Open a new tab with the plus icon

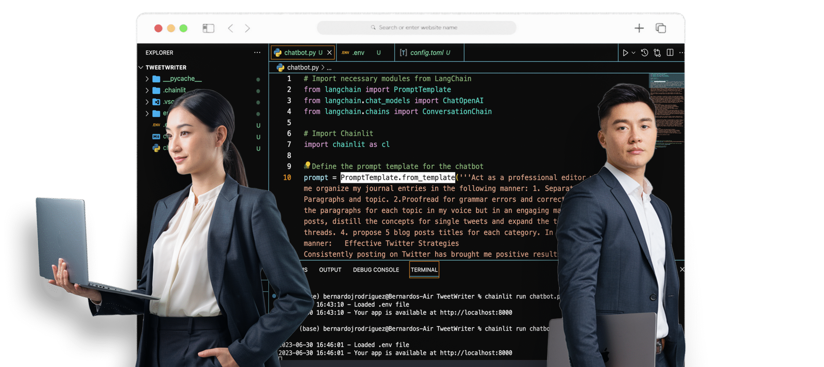click(x=639, y=28)
